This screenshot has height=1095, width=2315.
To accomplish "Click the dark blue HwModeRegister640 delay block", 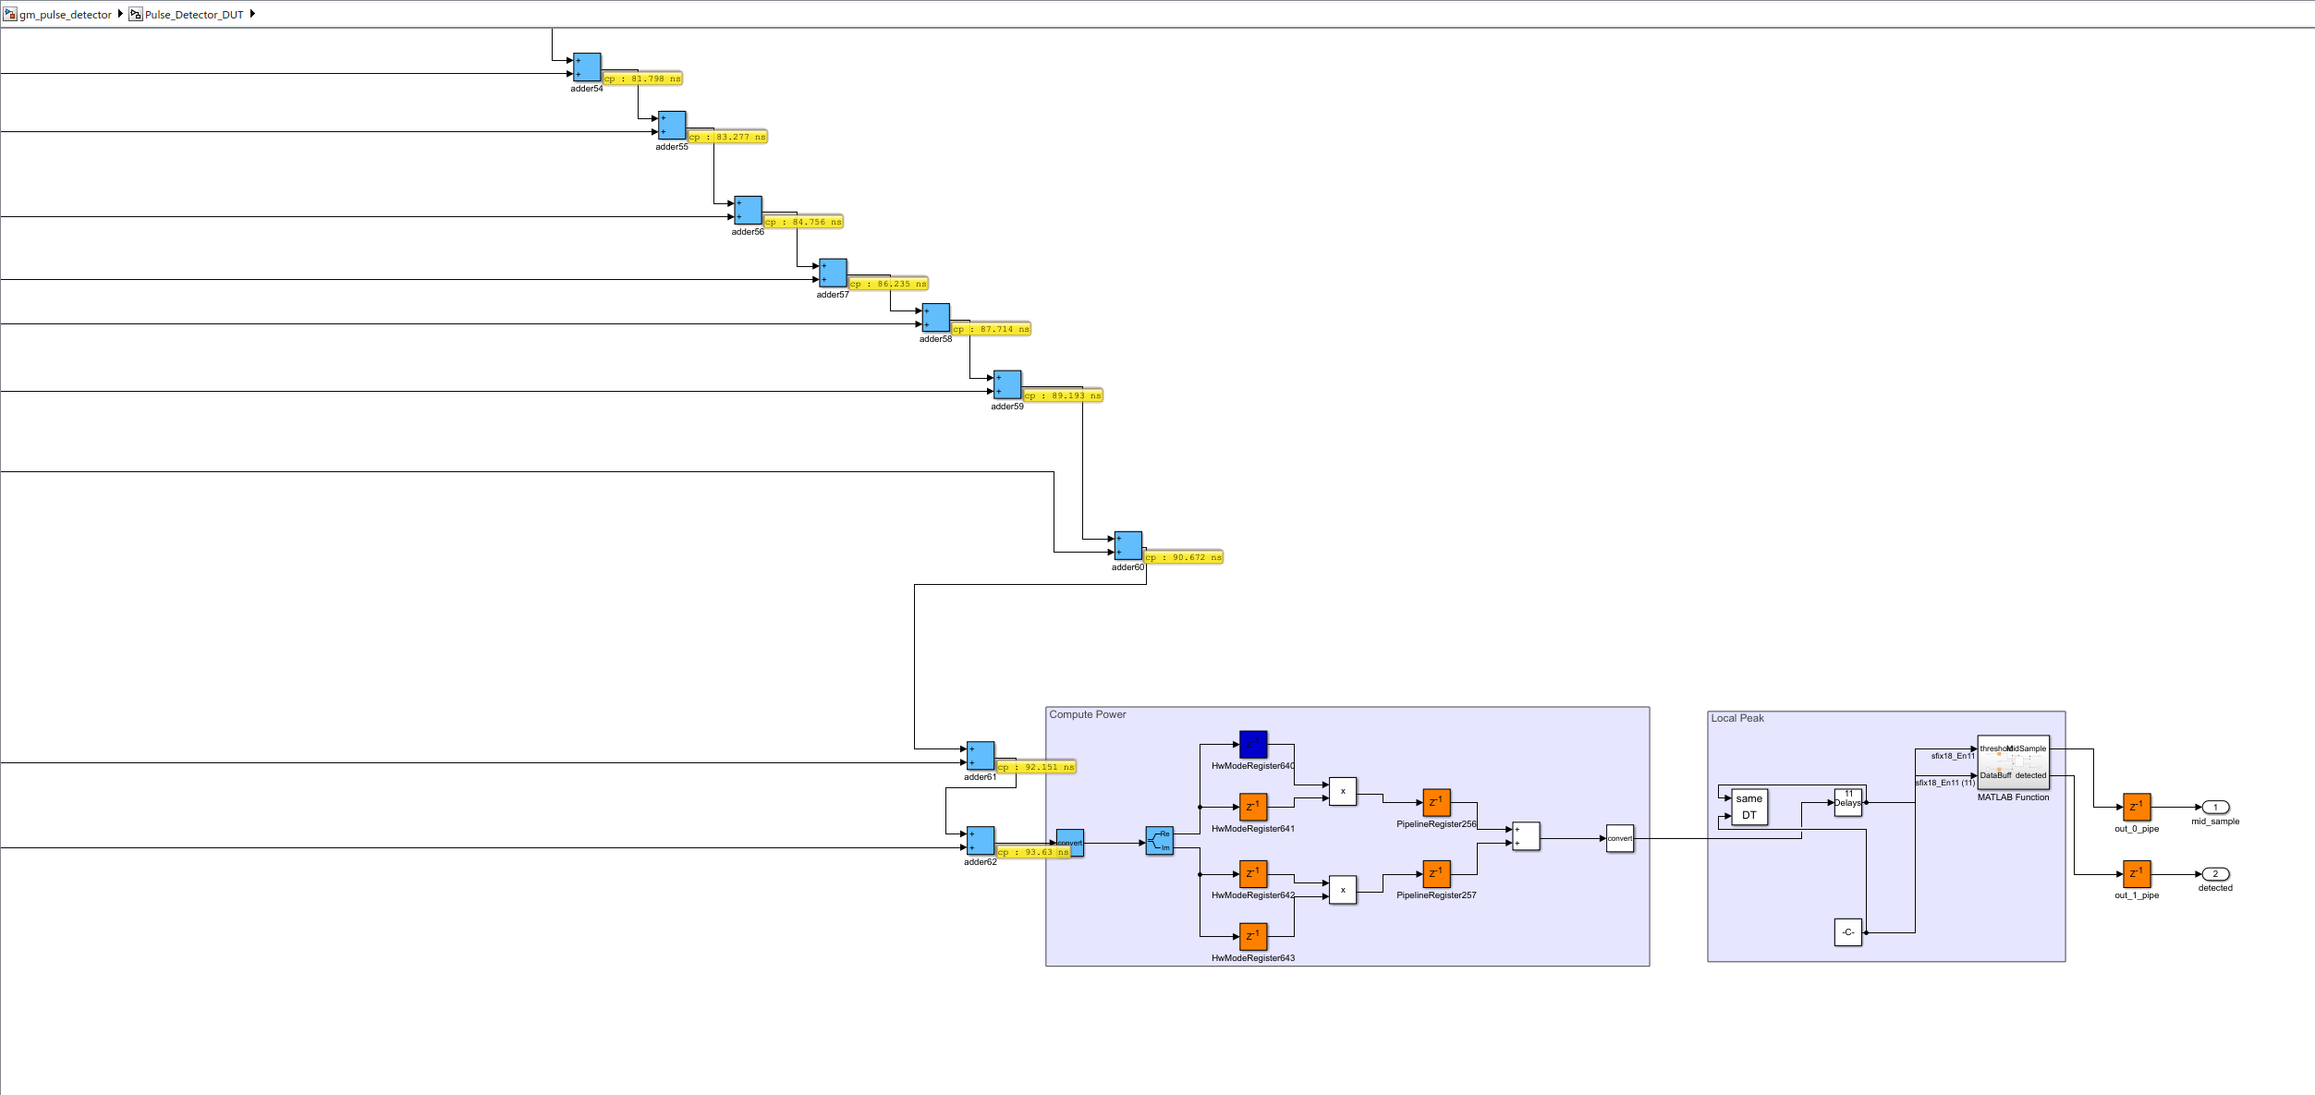I will tap(1252, 744).
